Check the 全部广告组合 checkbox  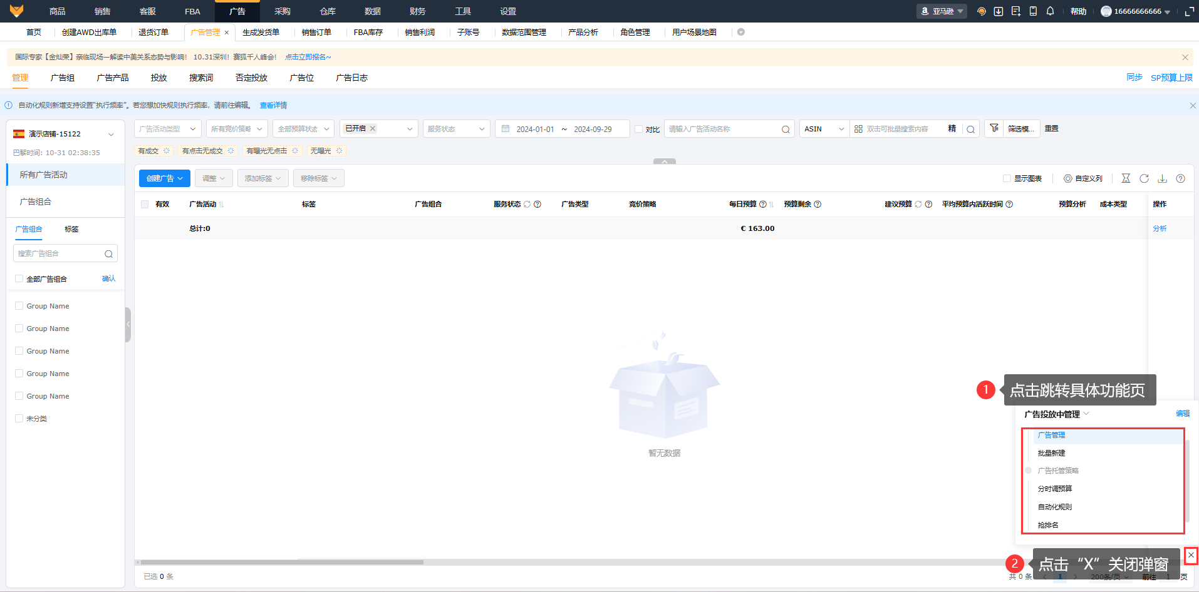tap(19, 278)
